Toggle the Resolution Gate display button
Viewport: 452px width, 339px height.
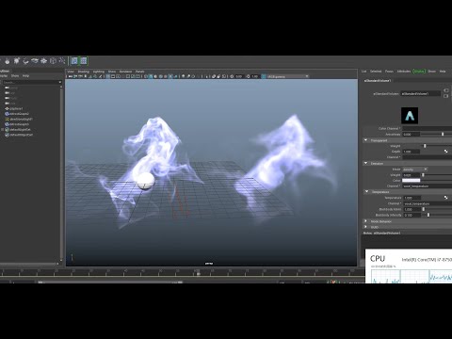pos(118,76)
